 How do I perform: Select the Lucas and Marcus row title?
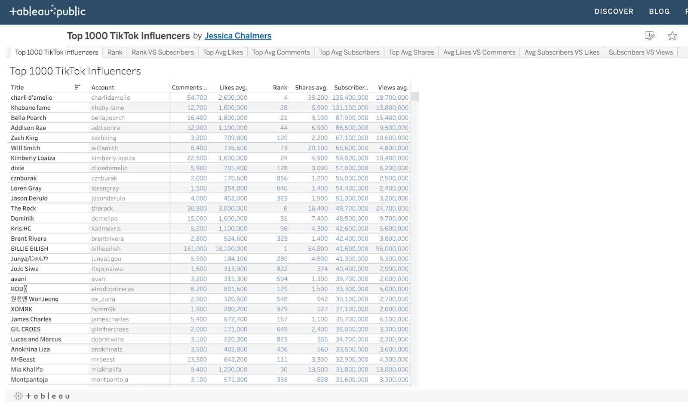click(x=36, y=339)
